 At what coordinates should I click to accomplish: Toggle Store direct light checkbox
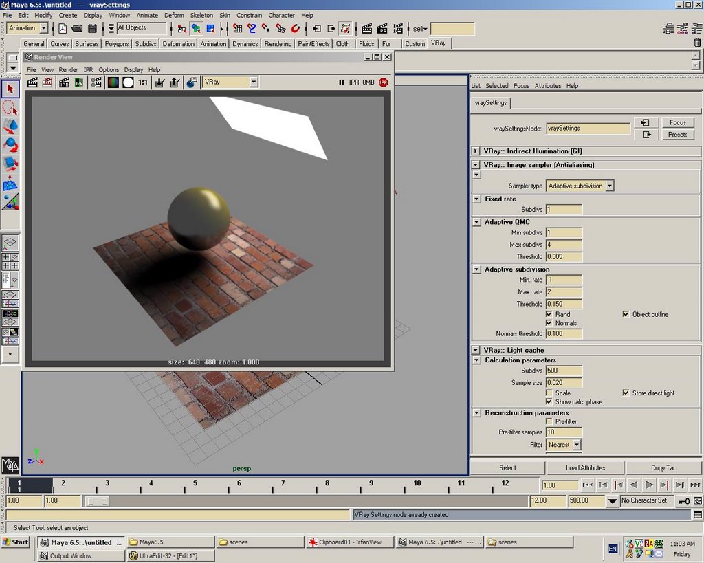pyautogui.click(x=626, y=393)
